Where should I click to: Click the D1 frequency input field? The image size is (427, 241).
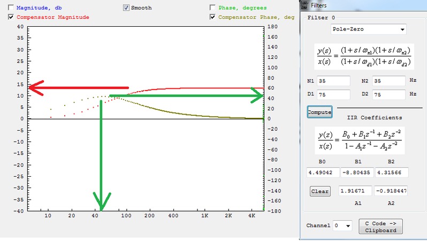point(333,94)
